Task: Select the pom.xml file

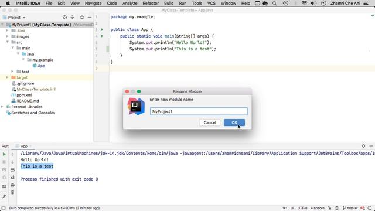Action: (24, 95)
